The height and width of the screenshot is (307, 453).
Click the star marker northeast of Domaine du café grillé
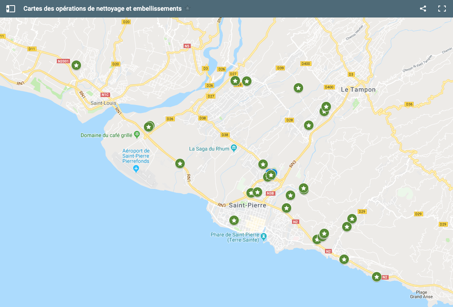(149, 126)
